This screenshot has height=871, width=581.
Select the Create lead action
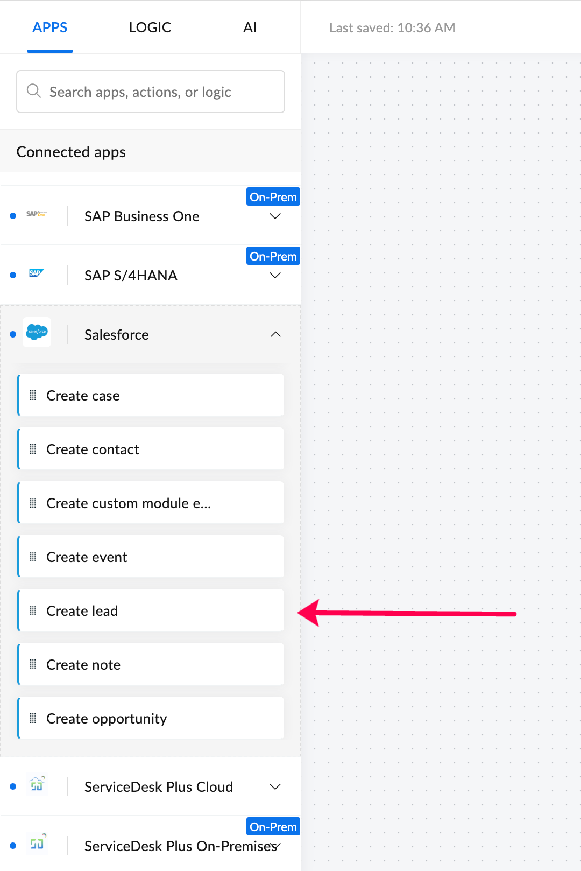click(x=151, y=610)
